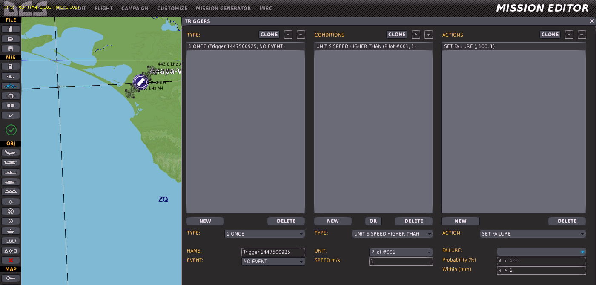596x285 pixels.
Task: Select the helicopter group object tool
Action: [11, 162]
